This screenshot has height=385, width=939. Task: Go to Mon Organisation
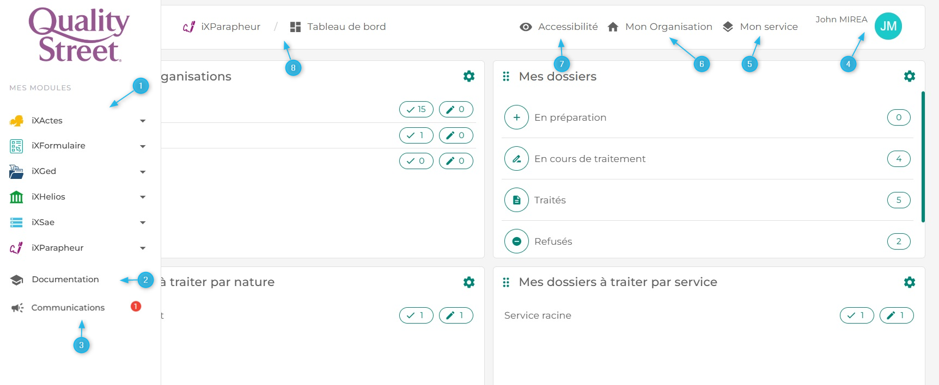pyautogui.click(x=668, y=27)
